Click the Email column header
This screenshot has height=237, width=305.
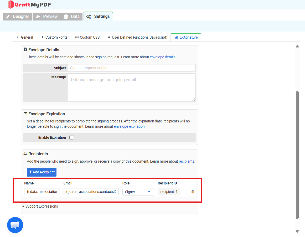click(68, 183)
